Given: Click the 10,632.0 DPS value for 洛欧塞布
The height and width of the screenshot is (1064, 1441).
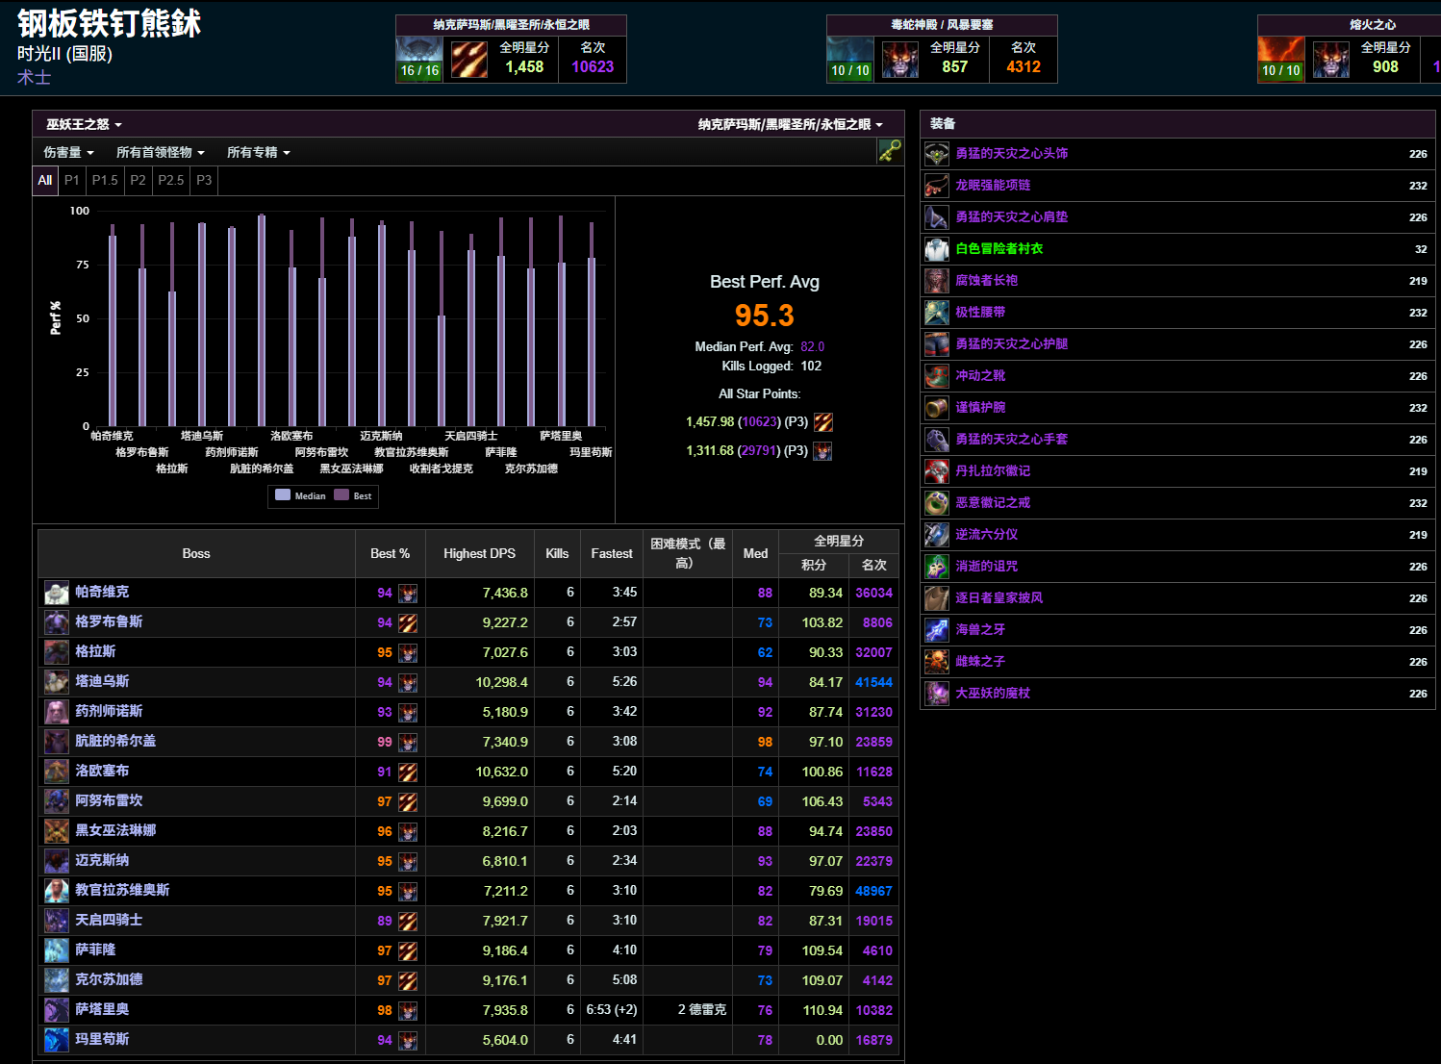Looking at the screenshot, I should [x=501, y=772].
